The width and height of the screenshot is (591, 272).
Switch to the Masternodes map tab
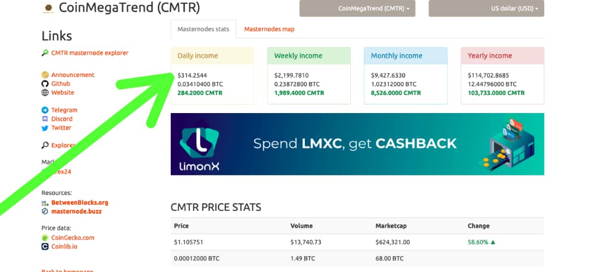tap(269, 29)
